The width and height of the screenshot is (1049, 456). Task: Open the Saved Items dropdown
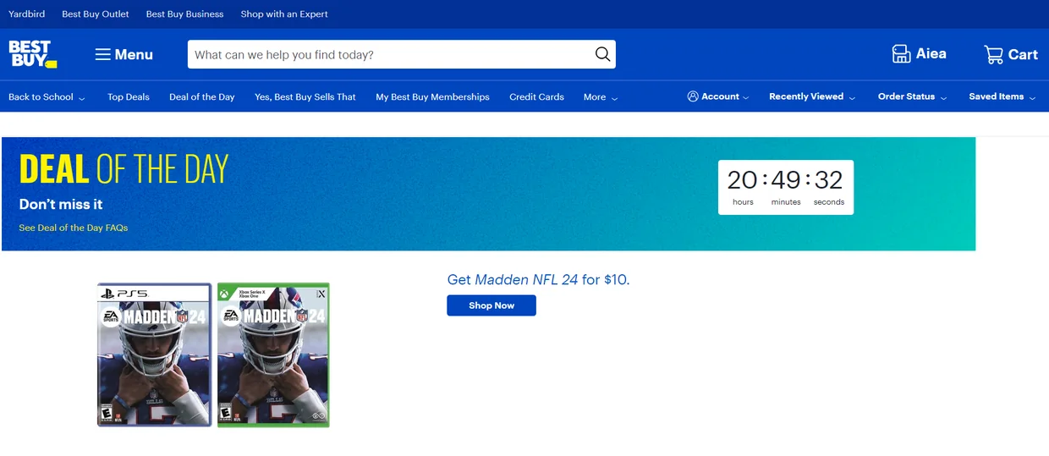click(x=1002, y=96)
